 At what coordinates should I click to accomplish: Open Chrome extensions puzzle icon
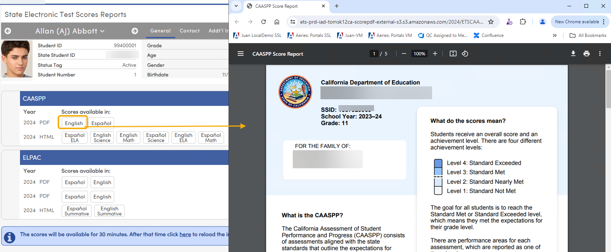pos(523,22)
